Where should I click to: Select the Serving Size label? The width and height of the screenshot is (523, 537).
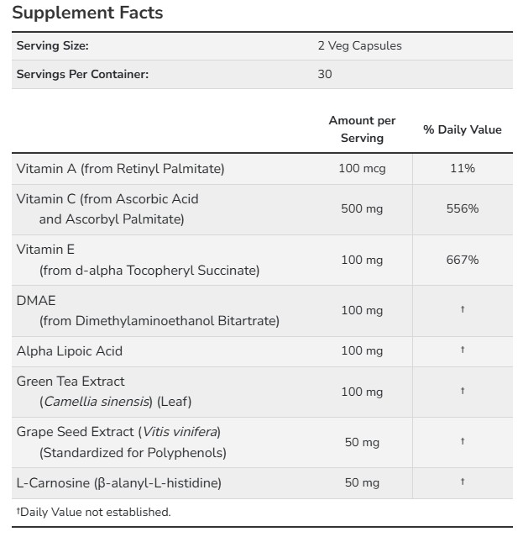(52, 46)
